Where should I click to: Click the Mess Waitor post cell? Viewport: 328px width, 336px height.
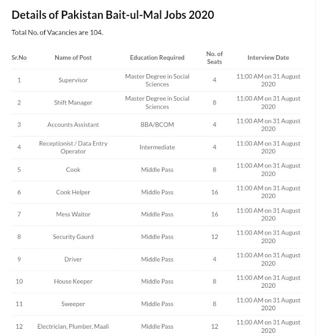coord(73,214)
